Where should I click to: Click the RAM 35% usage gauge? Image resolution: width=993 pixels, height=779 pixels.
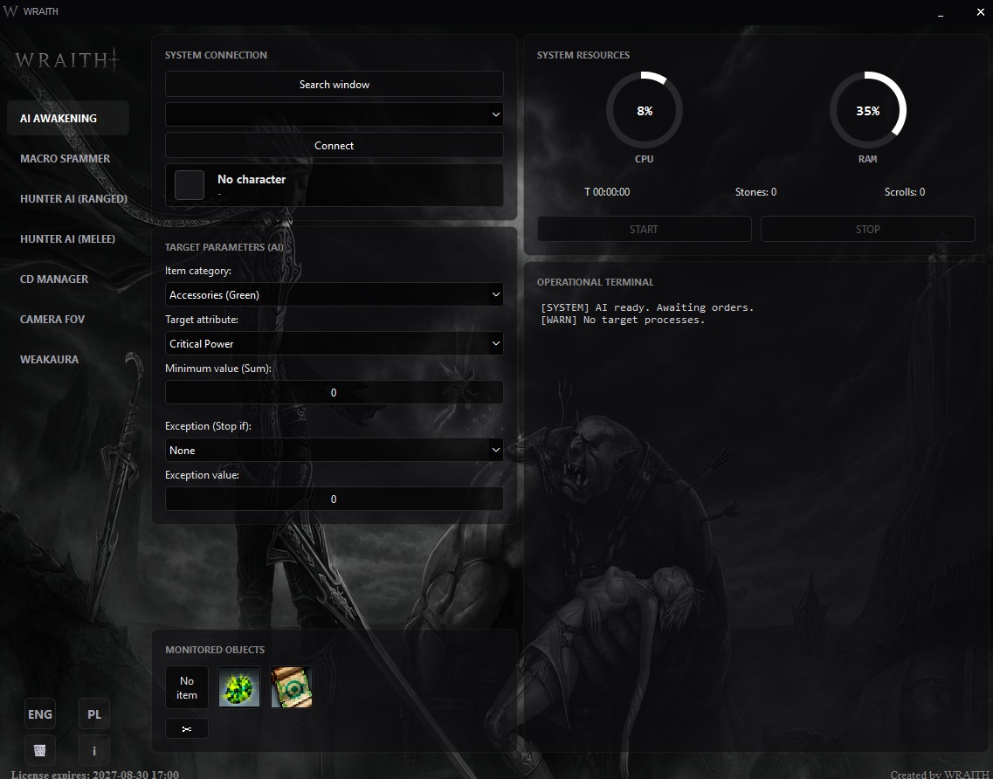[867, 110]
